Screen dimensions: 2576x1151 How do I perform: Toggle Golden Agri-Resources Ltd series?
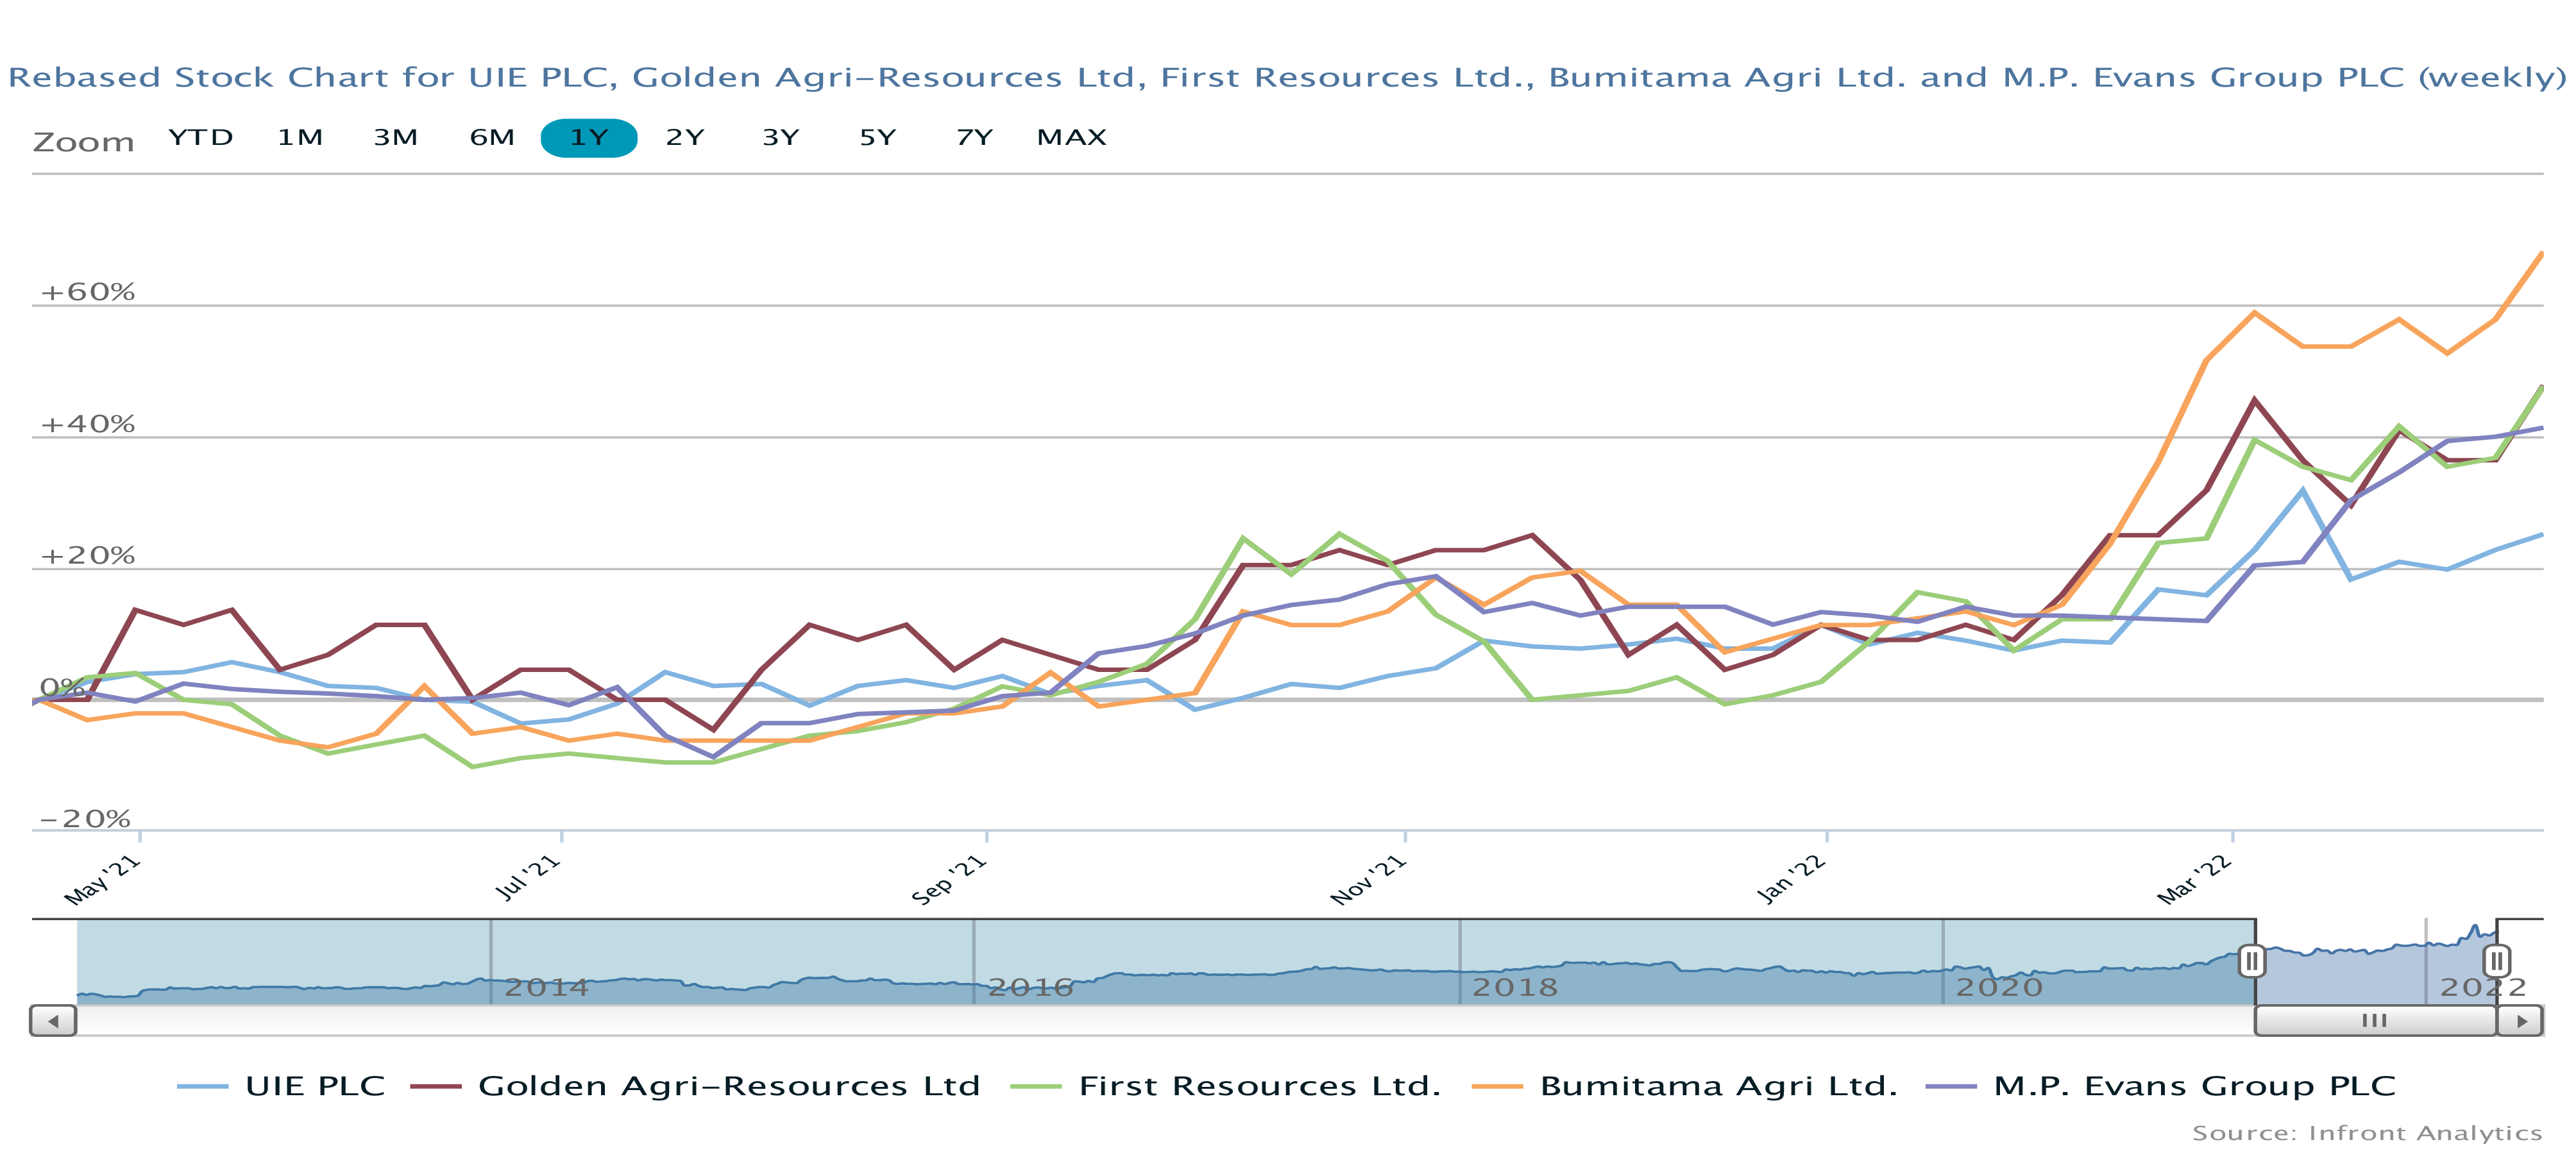728,1086
